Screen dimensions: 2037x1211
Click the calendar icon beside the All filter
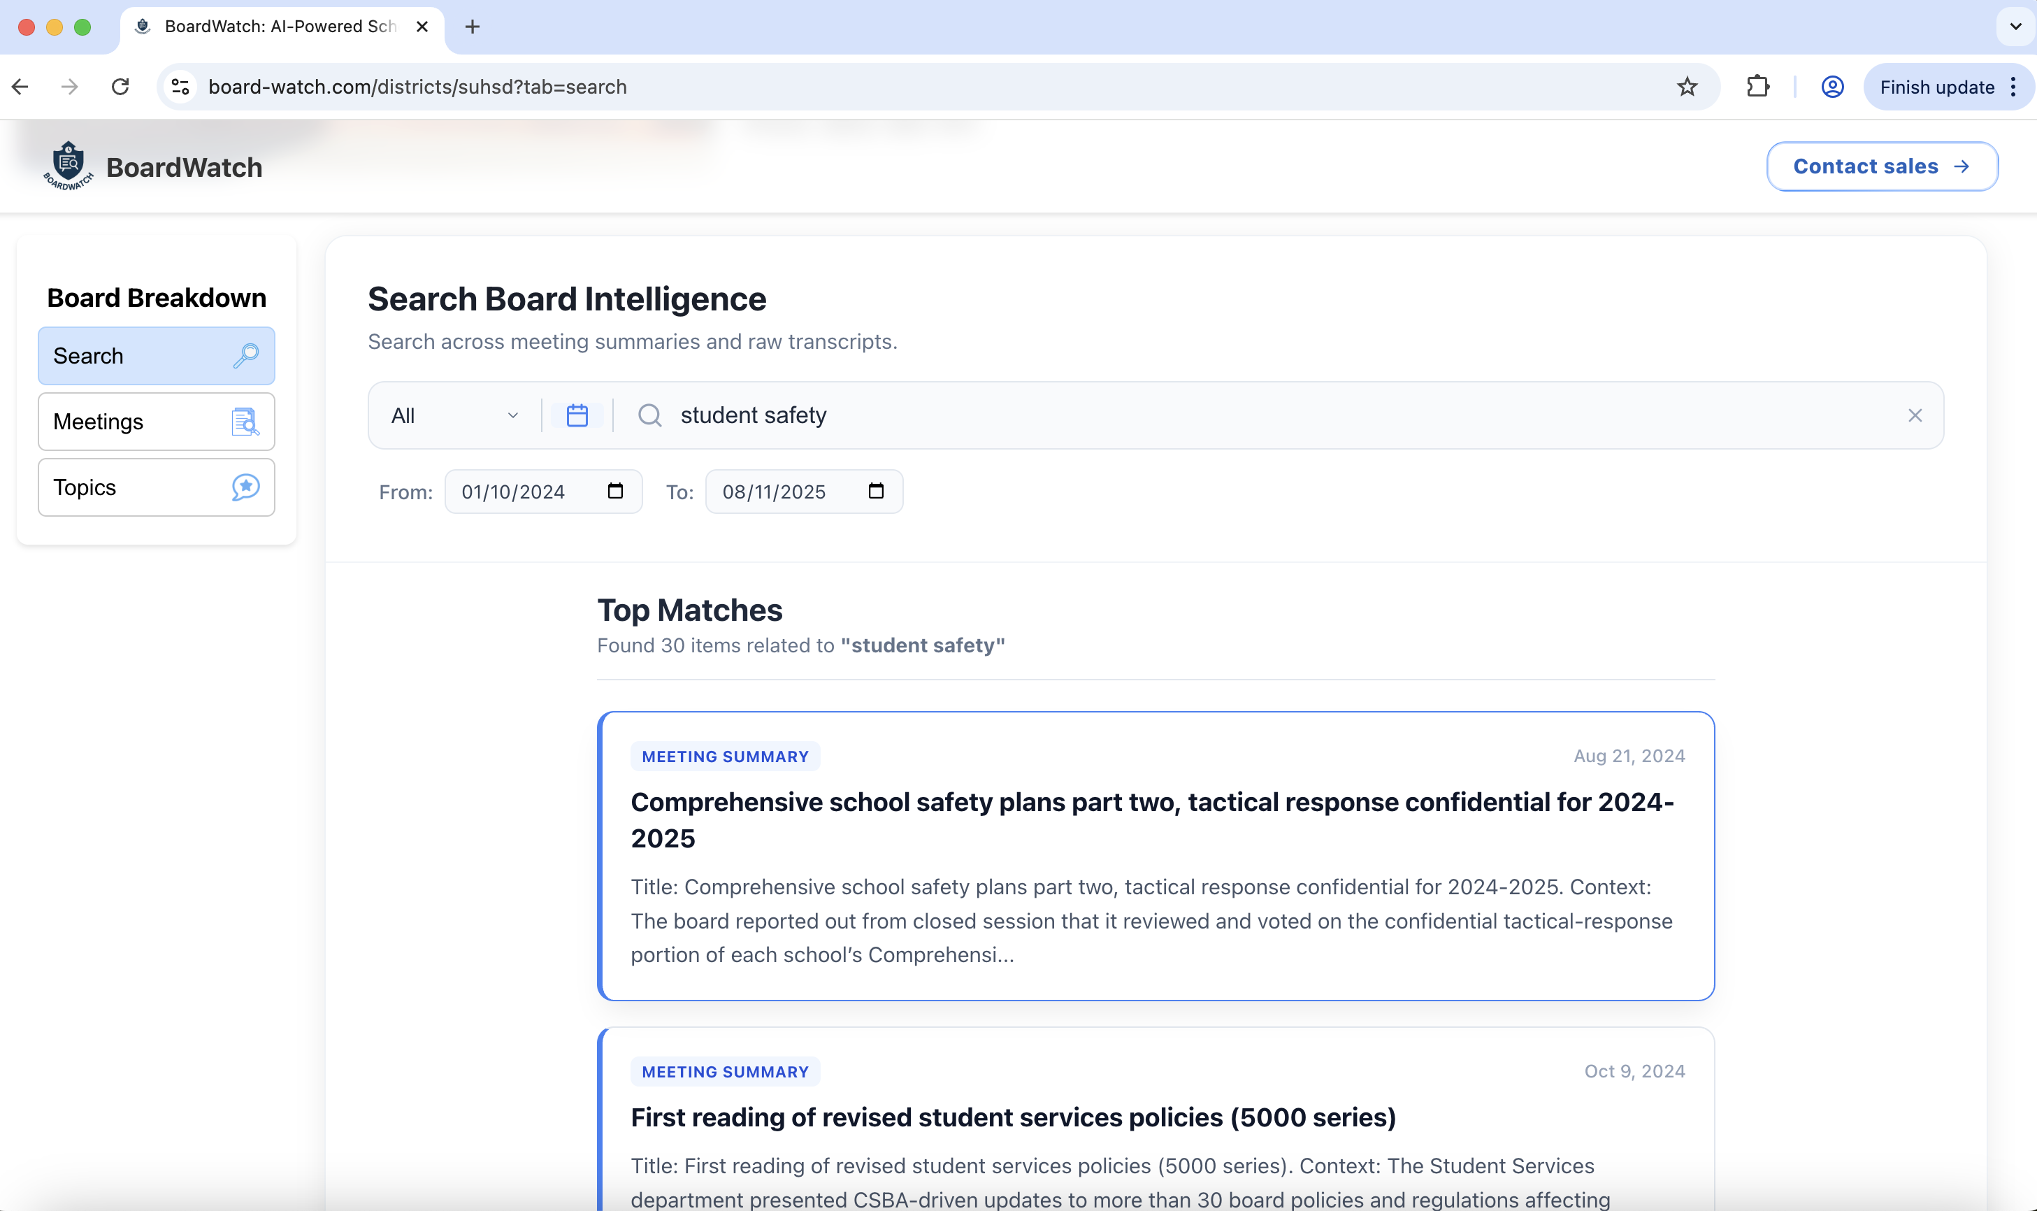coord(577,415)
